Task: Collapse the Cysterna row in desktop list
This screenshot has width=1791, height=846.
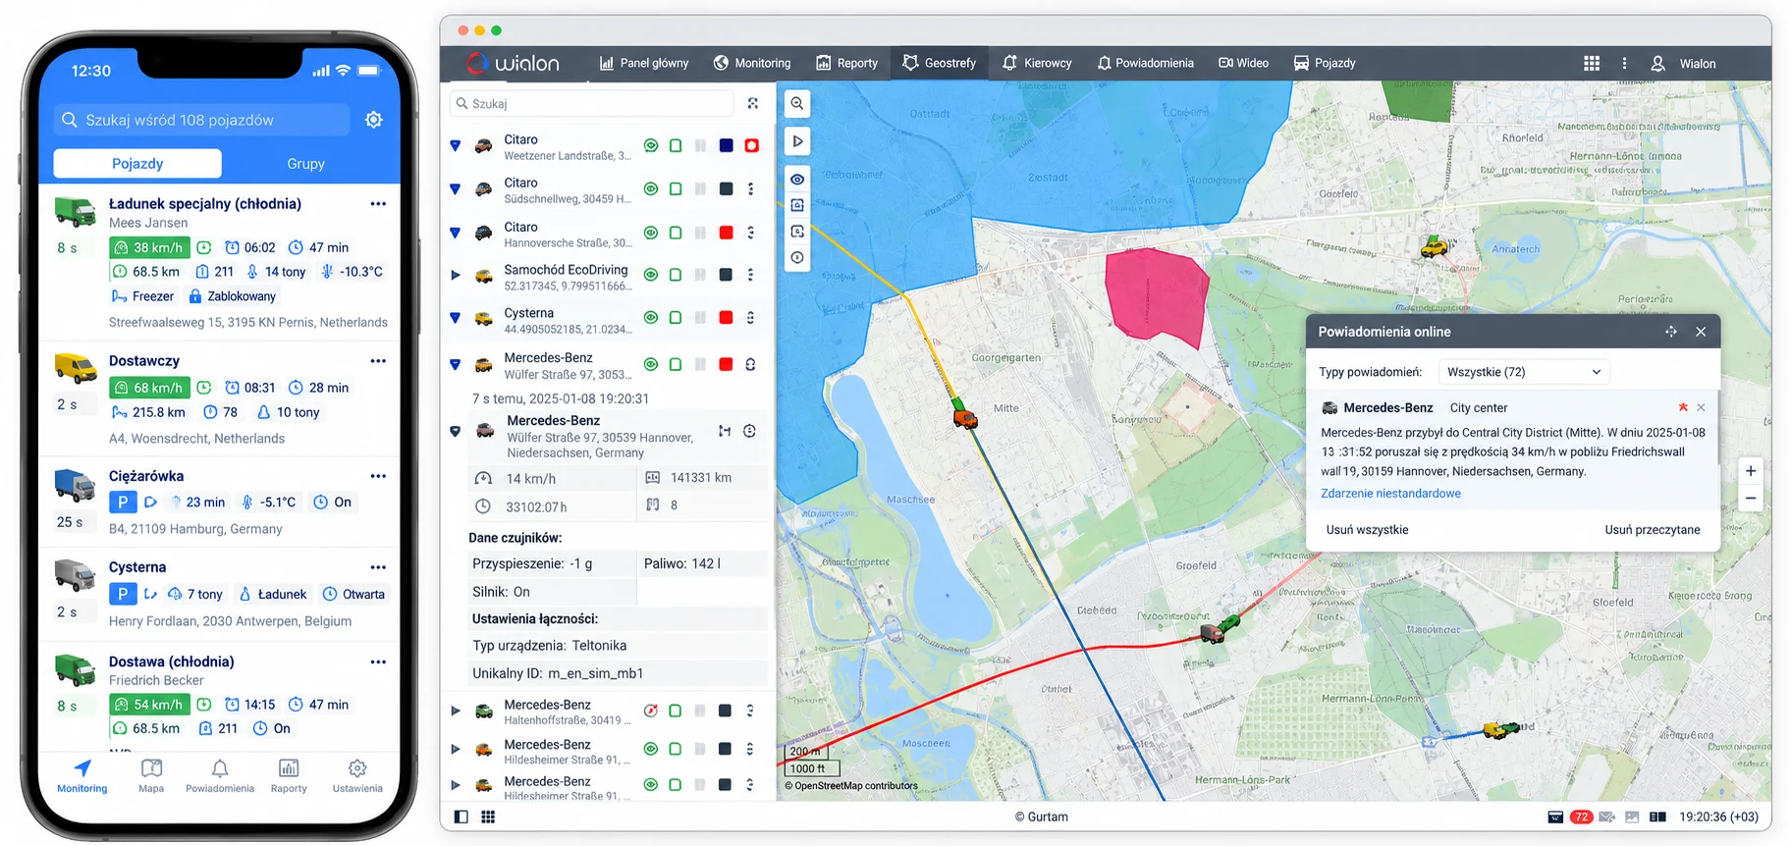Action: [456, 318]
